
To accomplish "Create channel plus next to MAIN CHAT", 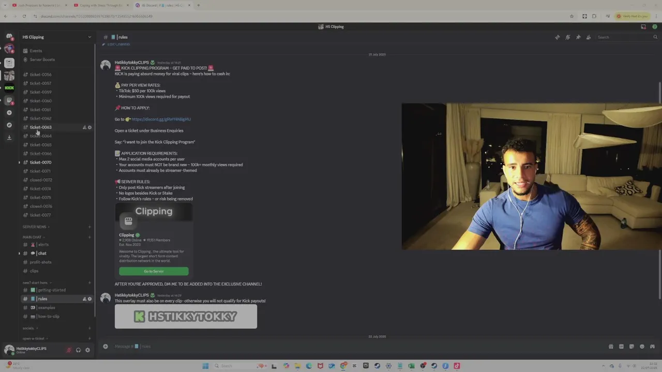I will tap(89, 237).
